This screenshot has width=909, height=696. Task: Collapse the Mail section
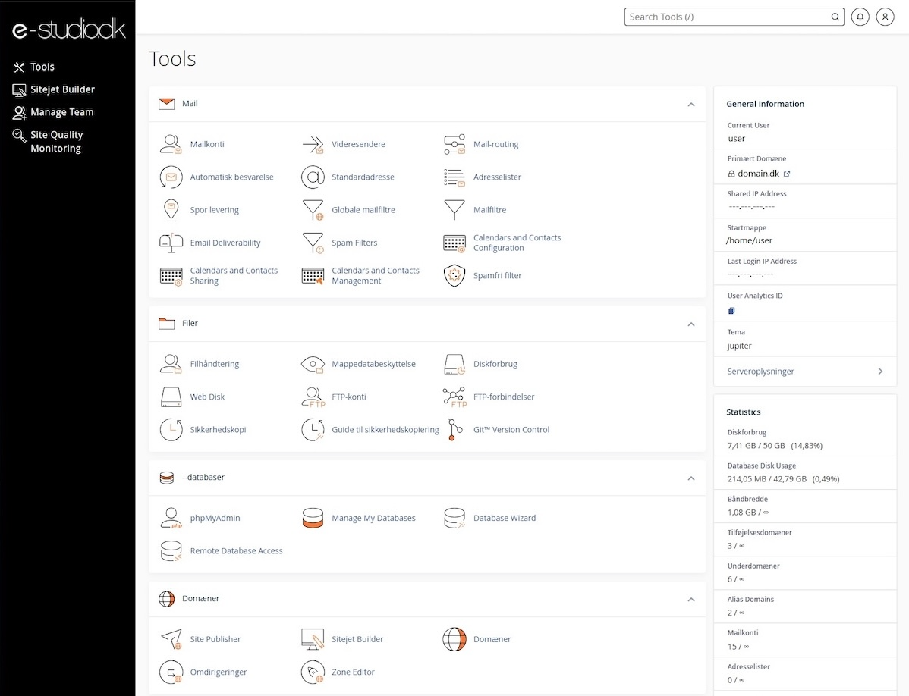click(x=690, y=105)
